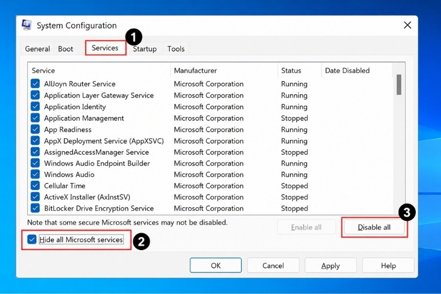Uncheck ActiveX Installer (AxInstSV) checkbox
The width and height of the screenshot is (441, 294).
(35, 197)
